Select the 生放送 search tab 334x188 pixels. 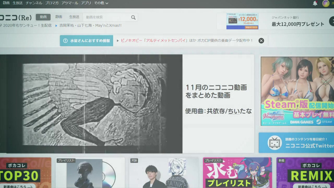[x=74, y=17]
